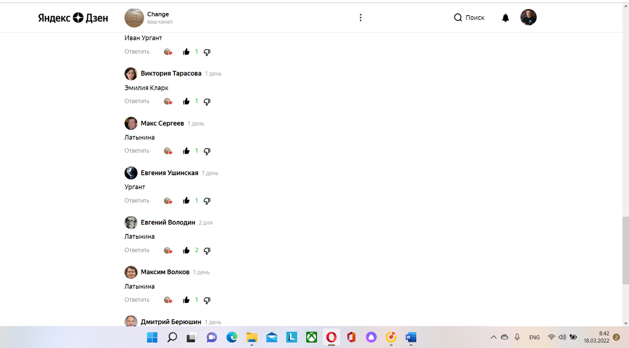The width and height of the screenshot is (629, 348).
Task: Reply to Виктория Тарасова's comment
Action: pos(137,102)
